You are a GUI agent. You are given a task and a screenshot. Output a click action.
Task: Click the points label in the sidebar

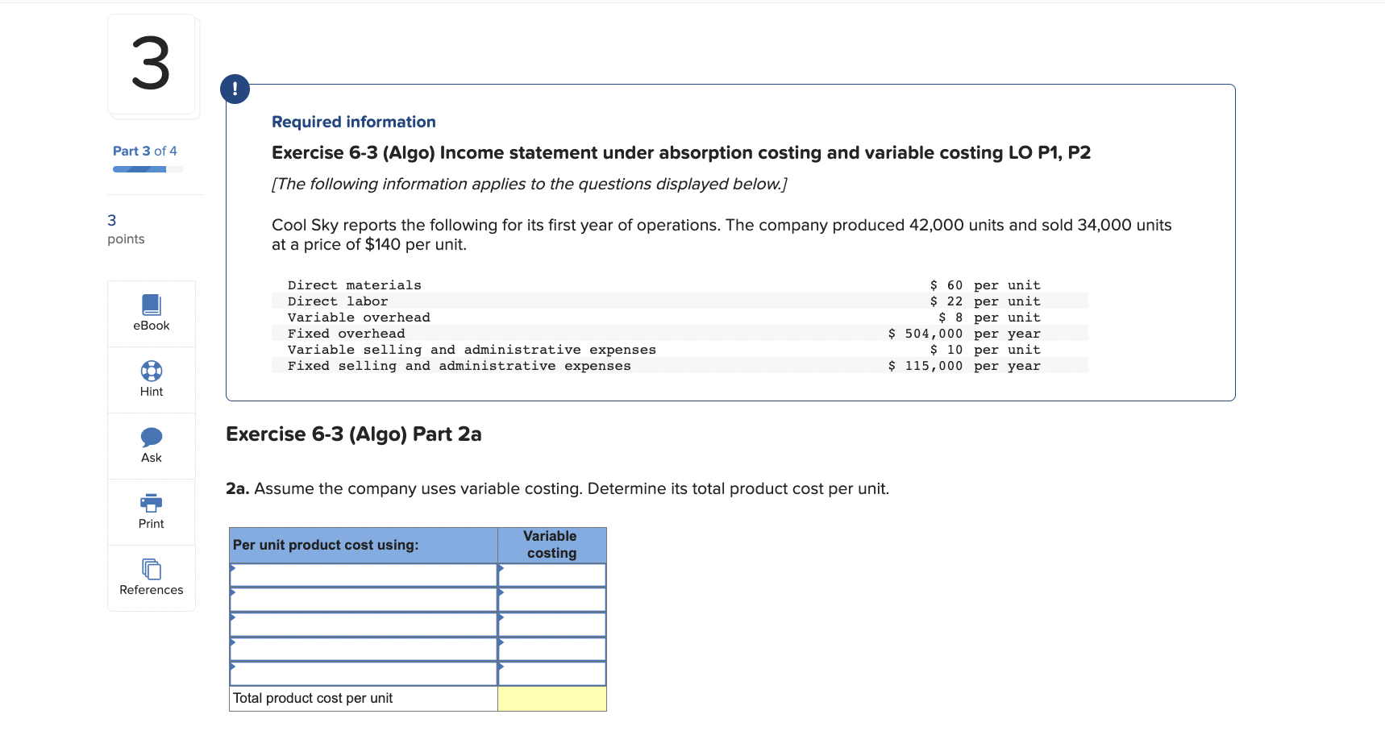click(x=126, y=239)
